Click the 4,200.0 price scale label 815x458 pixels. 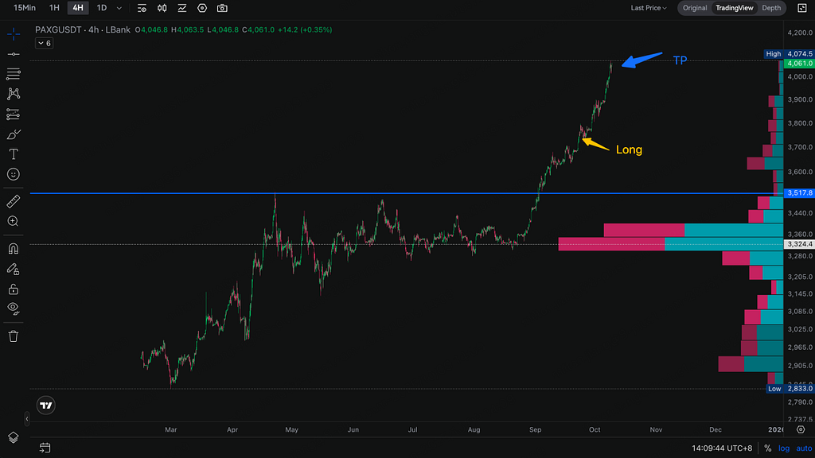click(x=800, y=33)
